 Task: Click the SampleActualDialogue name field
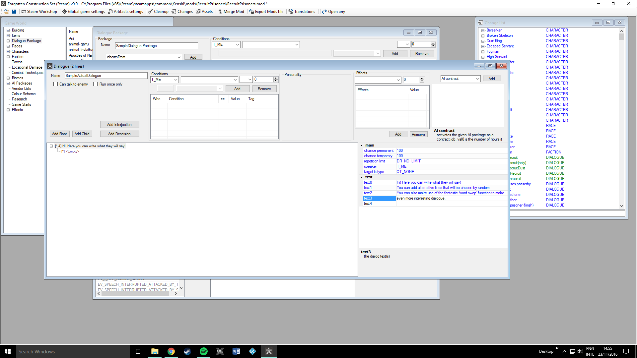[106, 76]
